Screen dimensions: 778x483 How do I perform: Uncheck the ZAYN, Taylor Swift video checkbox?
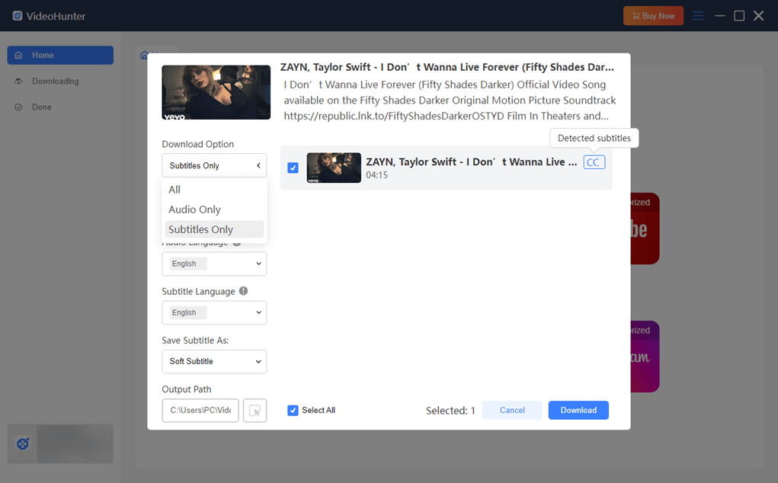pyautogui.click(x=293, y=168)
